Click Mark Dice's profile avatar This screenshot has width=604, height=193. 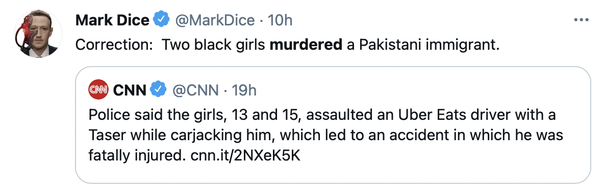point(38,34)
